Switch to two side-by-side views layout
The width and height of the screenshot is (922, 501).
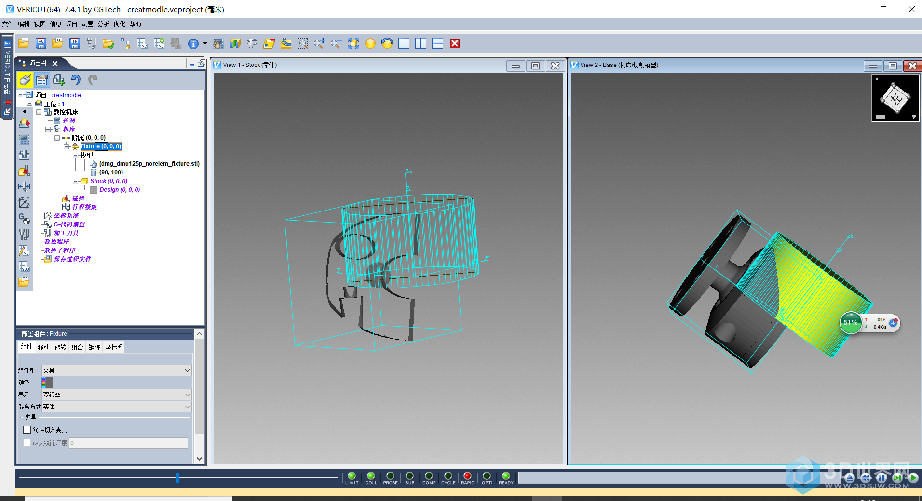(x=421, y=44)
